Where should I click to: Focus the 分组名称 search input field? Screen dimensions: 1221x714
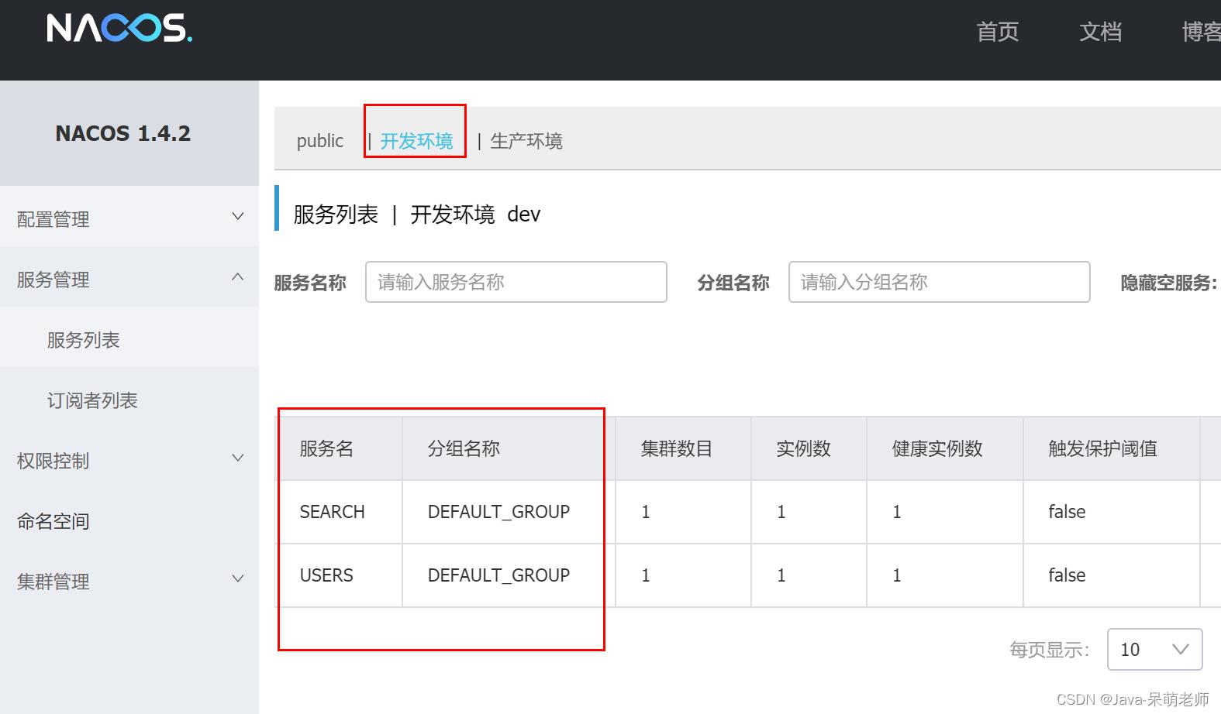pyautogui.click(x=940, y=282)
